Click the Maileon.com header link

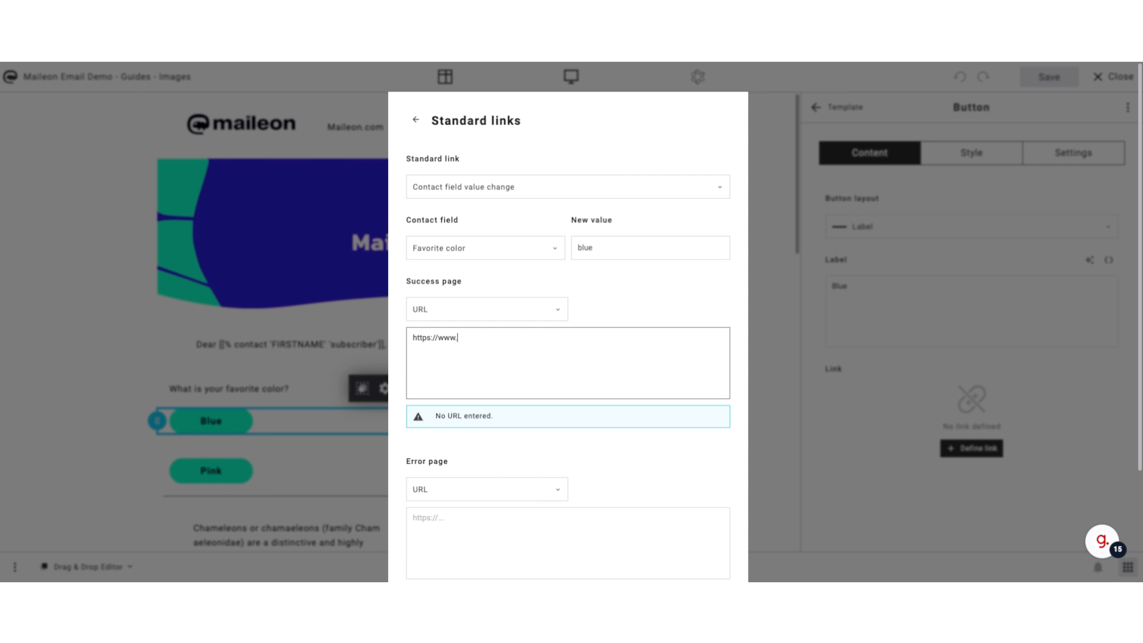pos(355,127)
